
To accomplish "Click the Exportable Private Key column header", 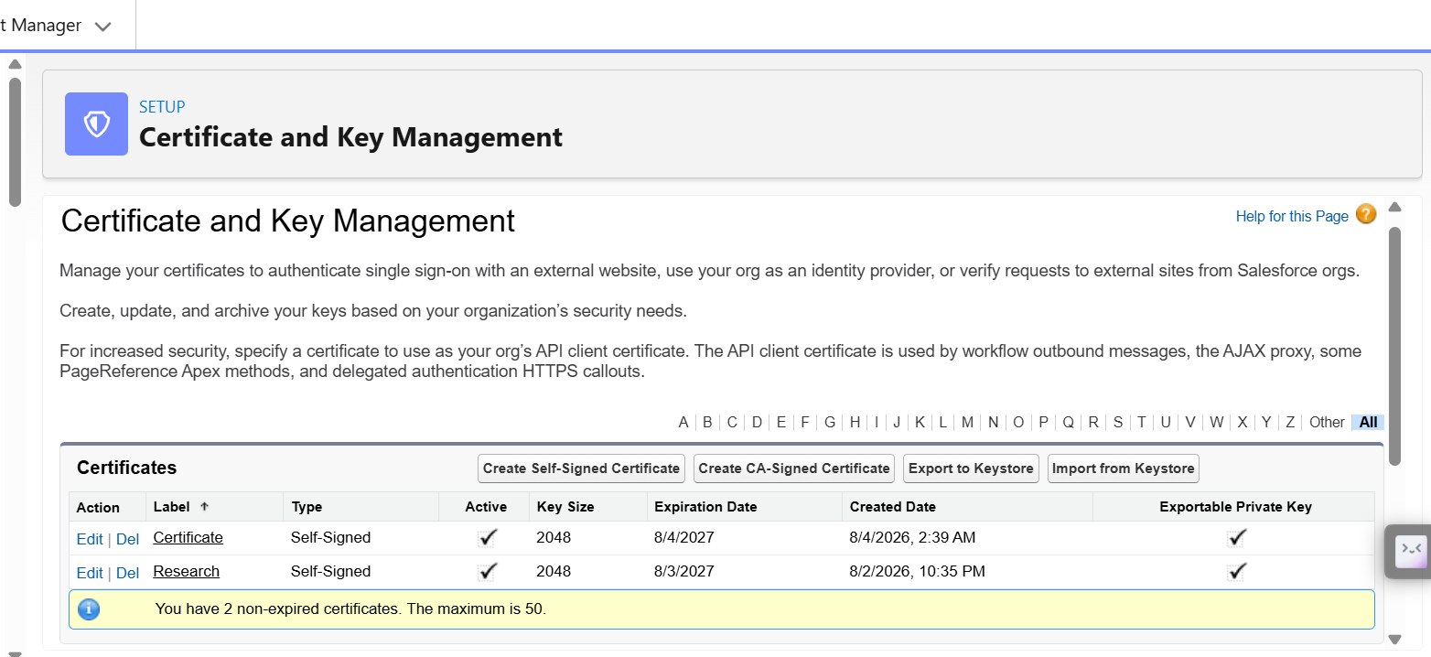I will pyautogui.click(x=1235, y=507).
